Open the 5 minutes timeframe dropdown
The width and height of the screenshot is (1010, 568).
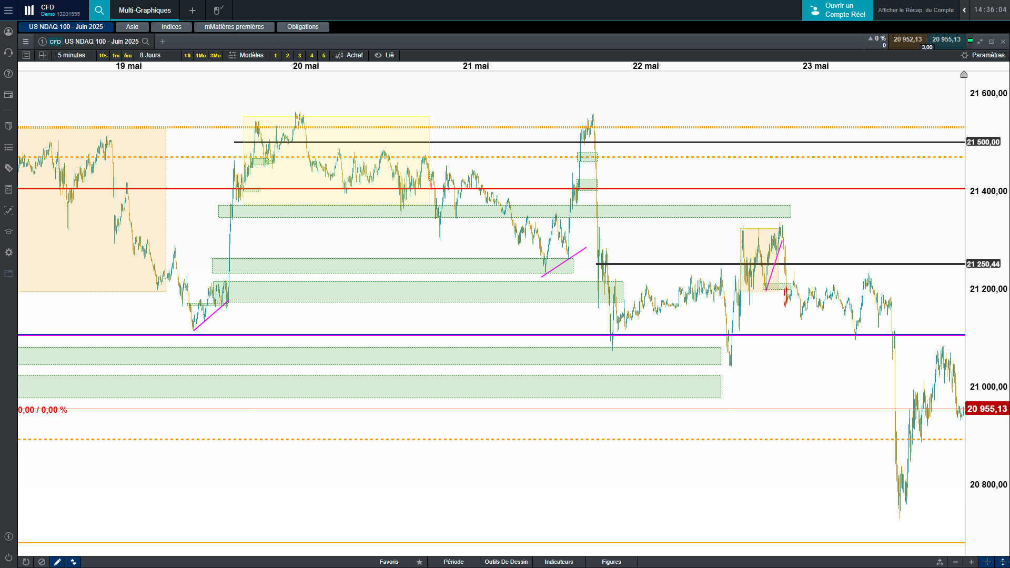point(72,55)
